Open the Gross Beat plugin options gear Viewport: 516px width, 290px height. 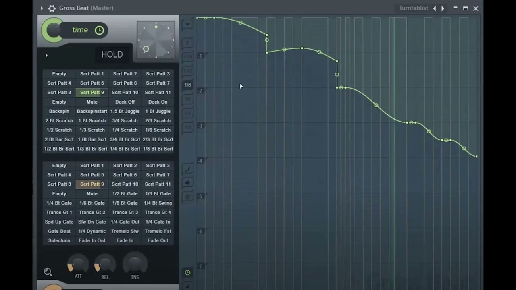52,8
